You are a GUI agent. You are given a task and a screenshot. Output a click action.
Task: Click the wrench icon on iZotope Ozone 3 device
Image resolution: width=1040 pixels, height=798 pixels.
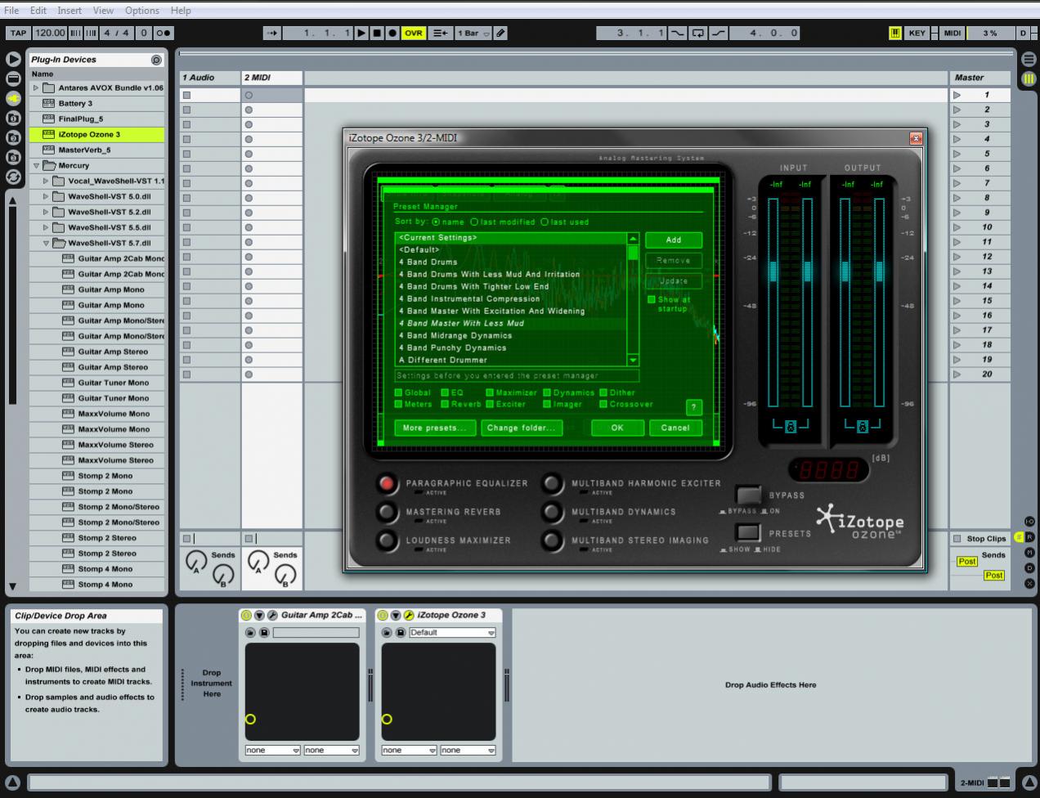click(x=409, y=615)
